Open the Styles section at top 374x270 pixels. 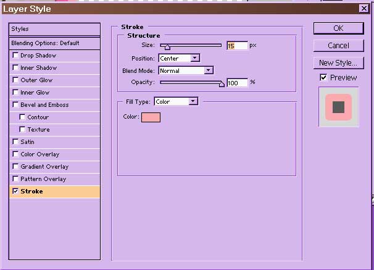pyautogui.click(x=54, y=29)
